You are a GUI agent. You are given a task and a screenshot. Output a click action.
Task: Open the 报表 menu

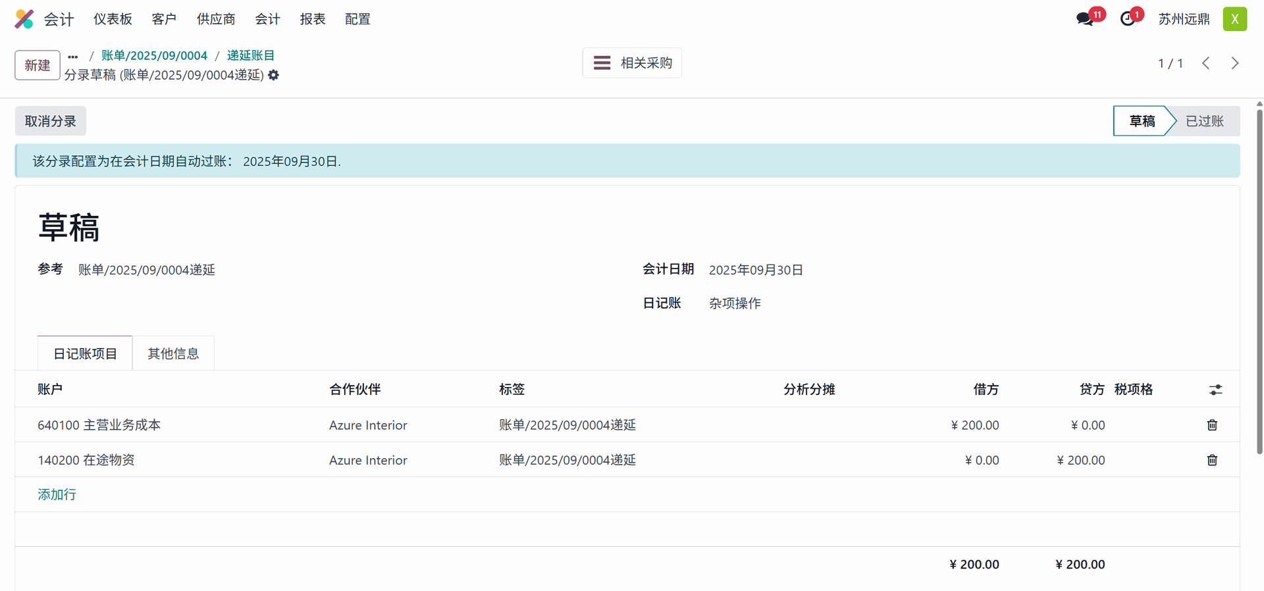(313, 19)
